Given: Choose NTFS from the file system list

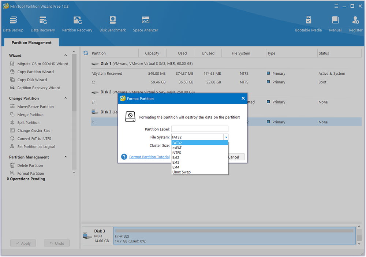Looking at the screenshot, I should point(200,153).
